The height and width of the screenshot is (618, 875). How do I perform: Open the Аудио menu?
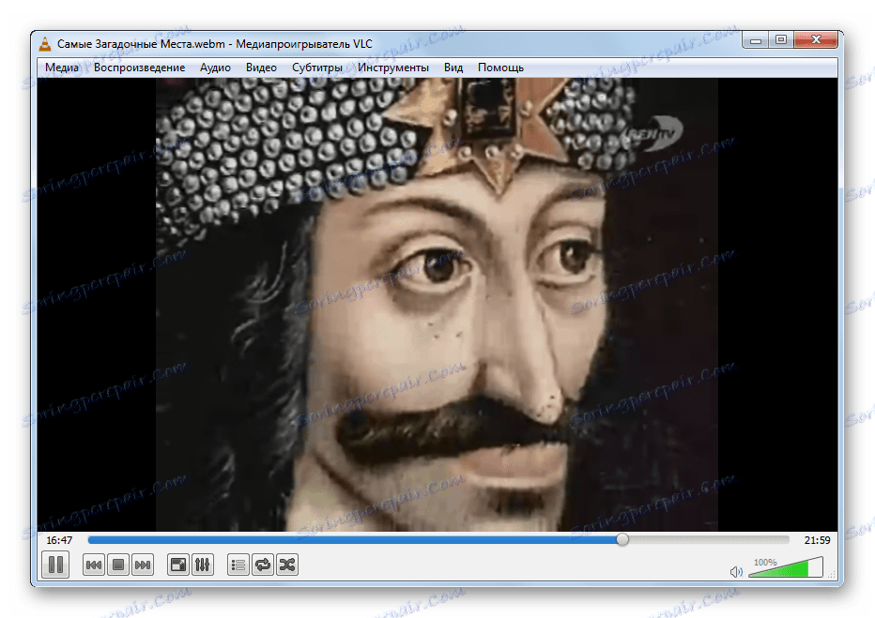(215, 68)
